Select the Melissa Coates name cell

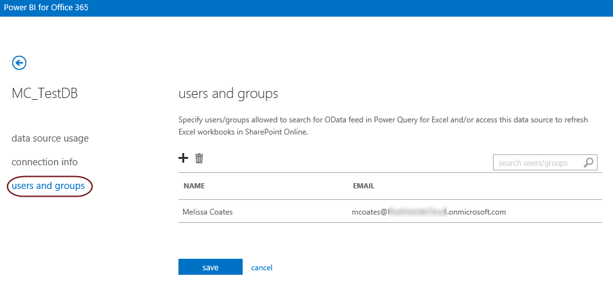pyautogui.click(x=207, y=212)
